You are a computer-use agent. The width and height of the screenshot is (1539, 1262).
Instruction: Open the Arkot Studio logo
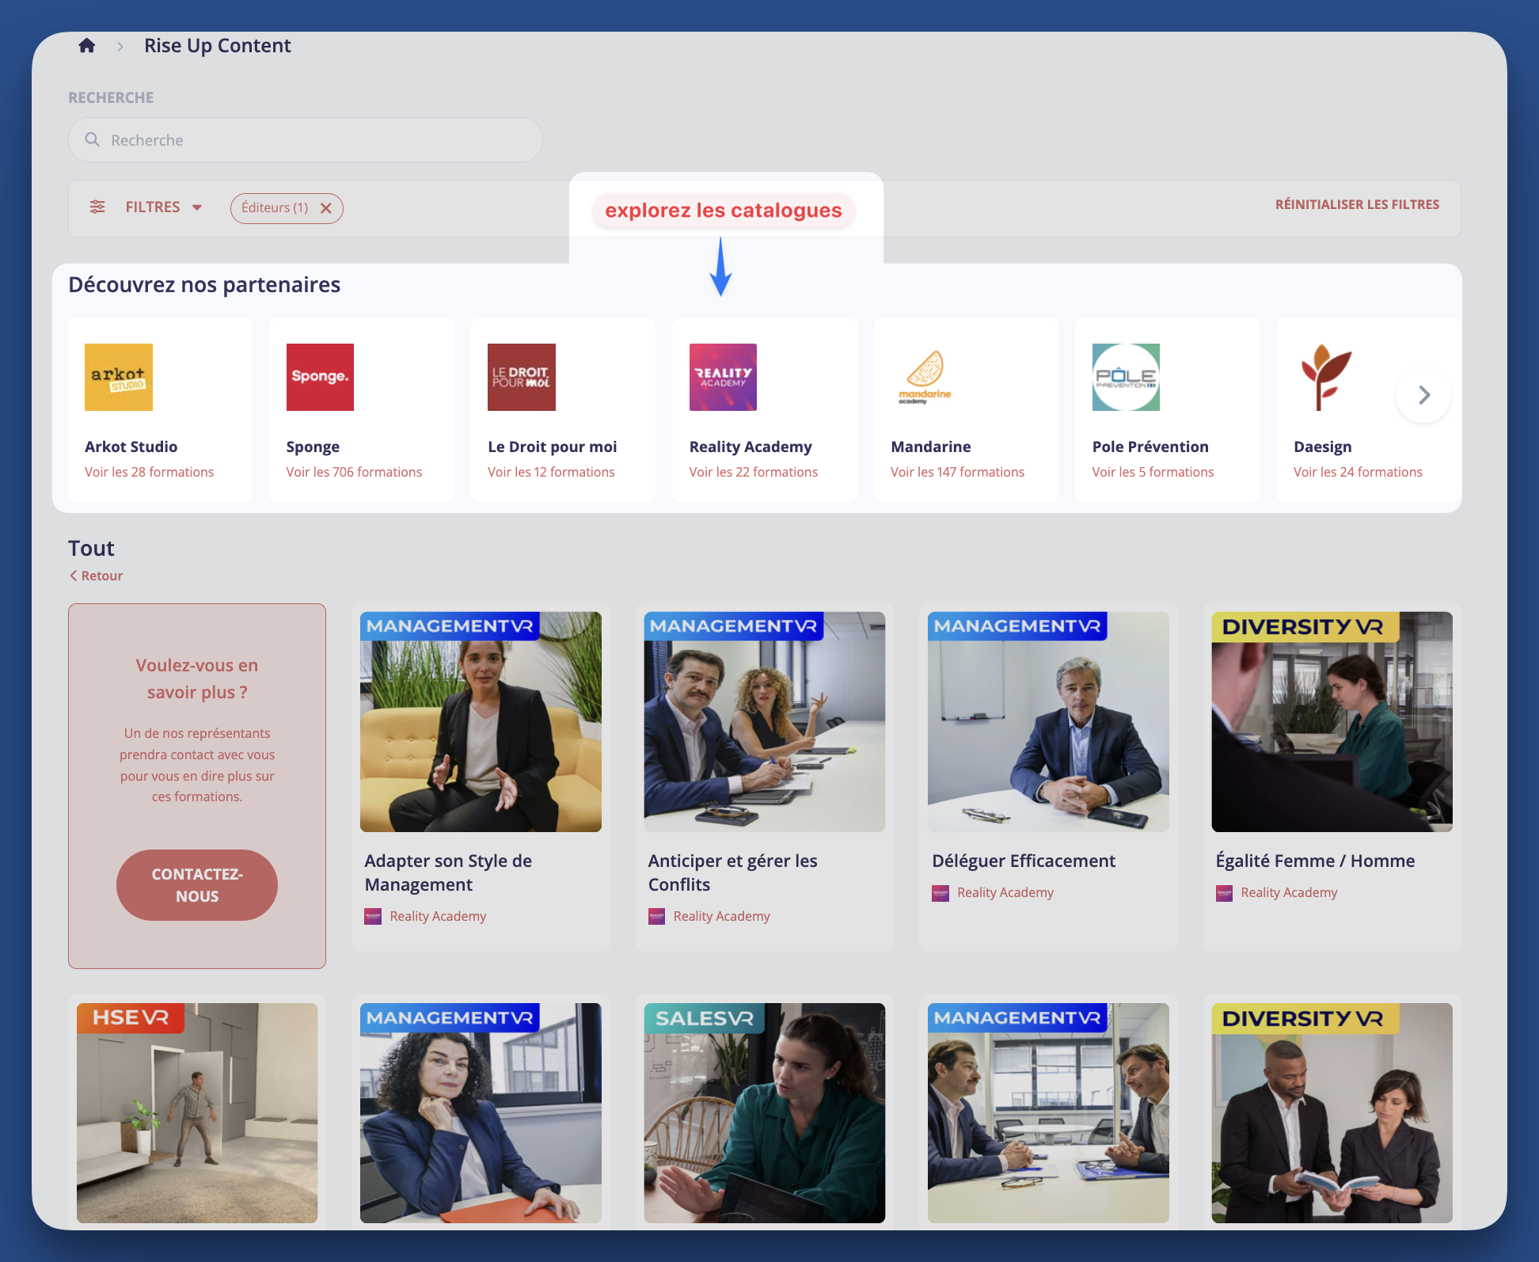119,377
